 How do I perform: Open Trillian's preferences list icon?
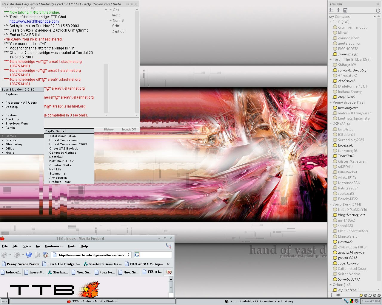coord(332,10)
